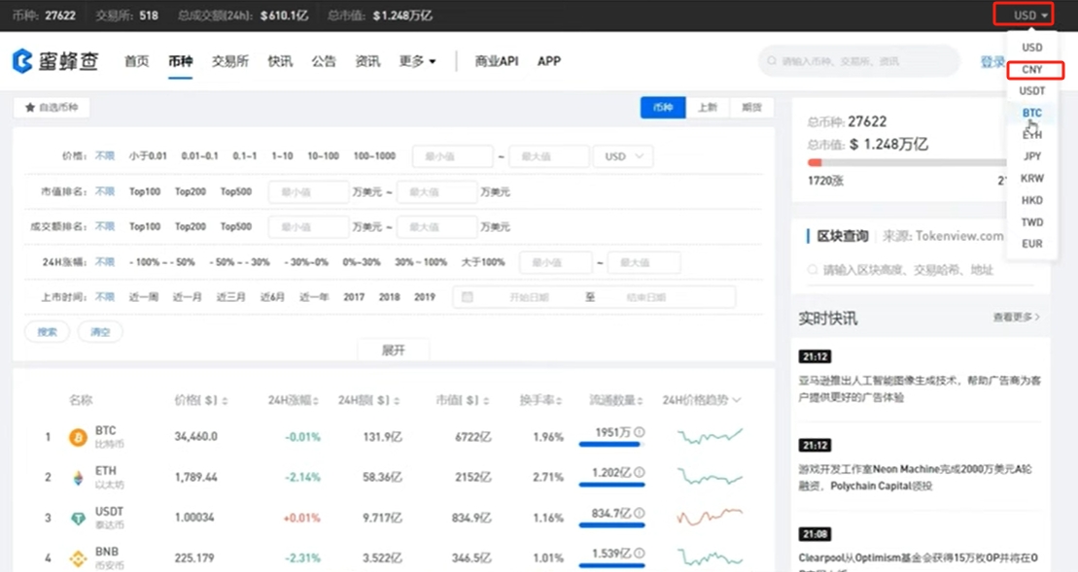Click the search magnifier icon in top search bar
1078x572 pixels.
[772, 61]
